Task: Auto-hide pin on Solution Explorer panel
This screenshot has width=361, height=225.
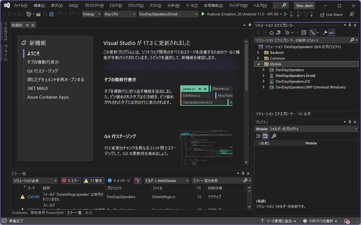Action: point(350,25)
